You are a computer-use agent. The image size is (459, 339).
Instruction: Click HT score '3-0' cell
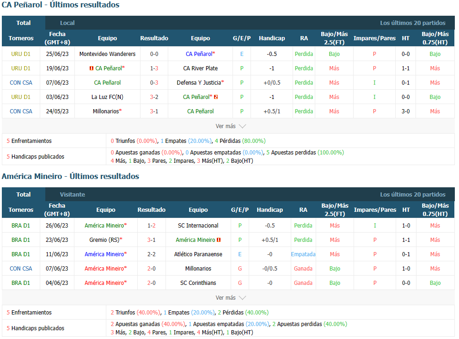point(406,111)
